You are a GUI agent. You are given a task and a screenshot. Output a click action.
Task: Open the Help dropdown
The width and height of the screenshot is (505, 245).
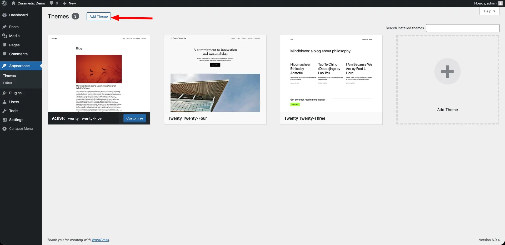[x=489, y=11]
